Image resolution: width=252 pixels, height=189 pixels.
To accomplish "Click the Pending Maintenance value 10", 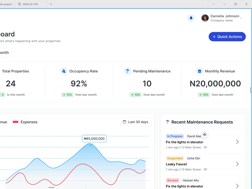I will coord(147,84).
